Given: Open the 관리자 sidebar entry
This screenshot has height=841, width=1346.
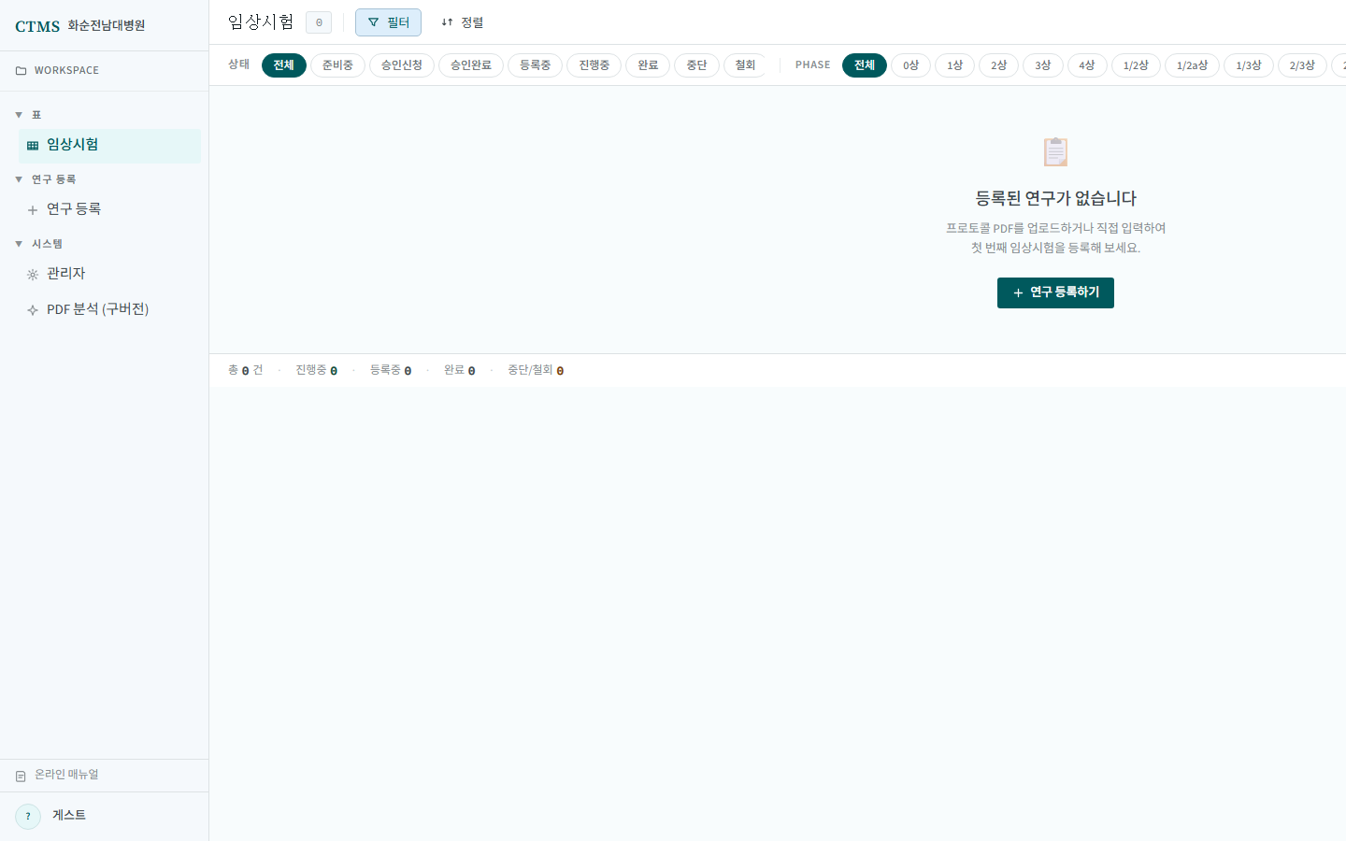Looking at the screenshot, I should pyautogui.click(x=109, y=274).
